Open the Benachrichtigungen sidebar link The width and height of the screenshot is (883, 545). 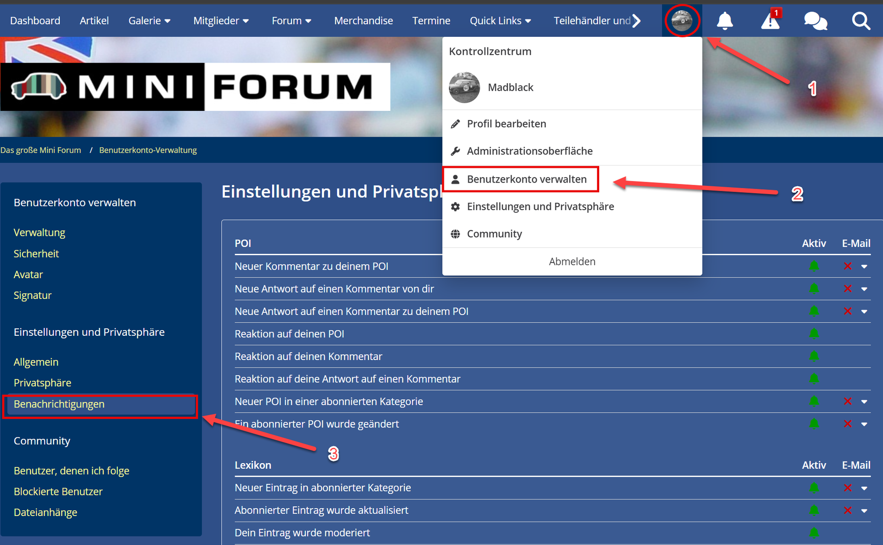[59, 404]
